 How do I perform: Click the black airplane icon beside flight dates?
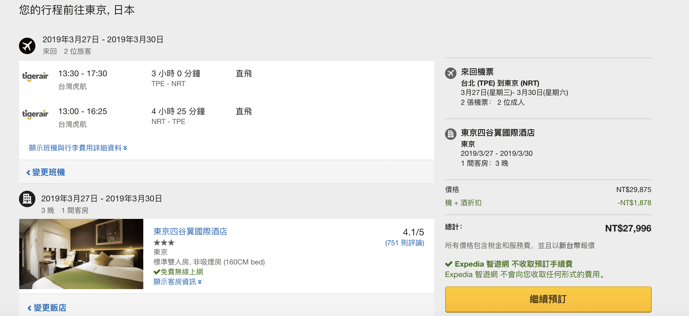click(27, 46)
